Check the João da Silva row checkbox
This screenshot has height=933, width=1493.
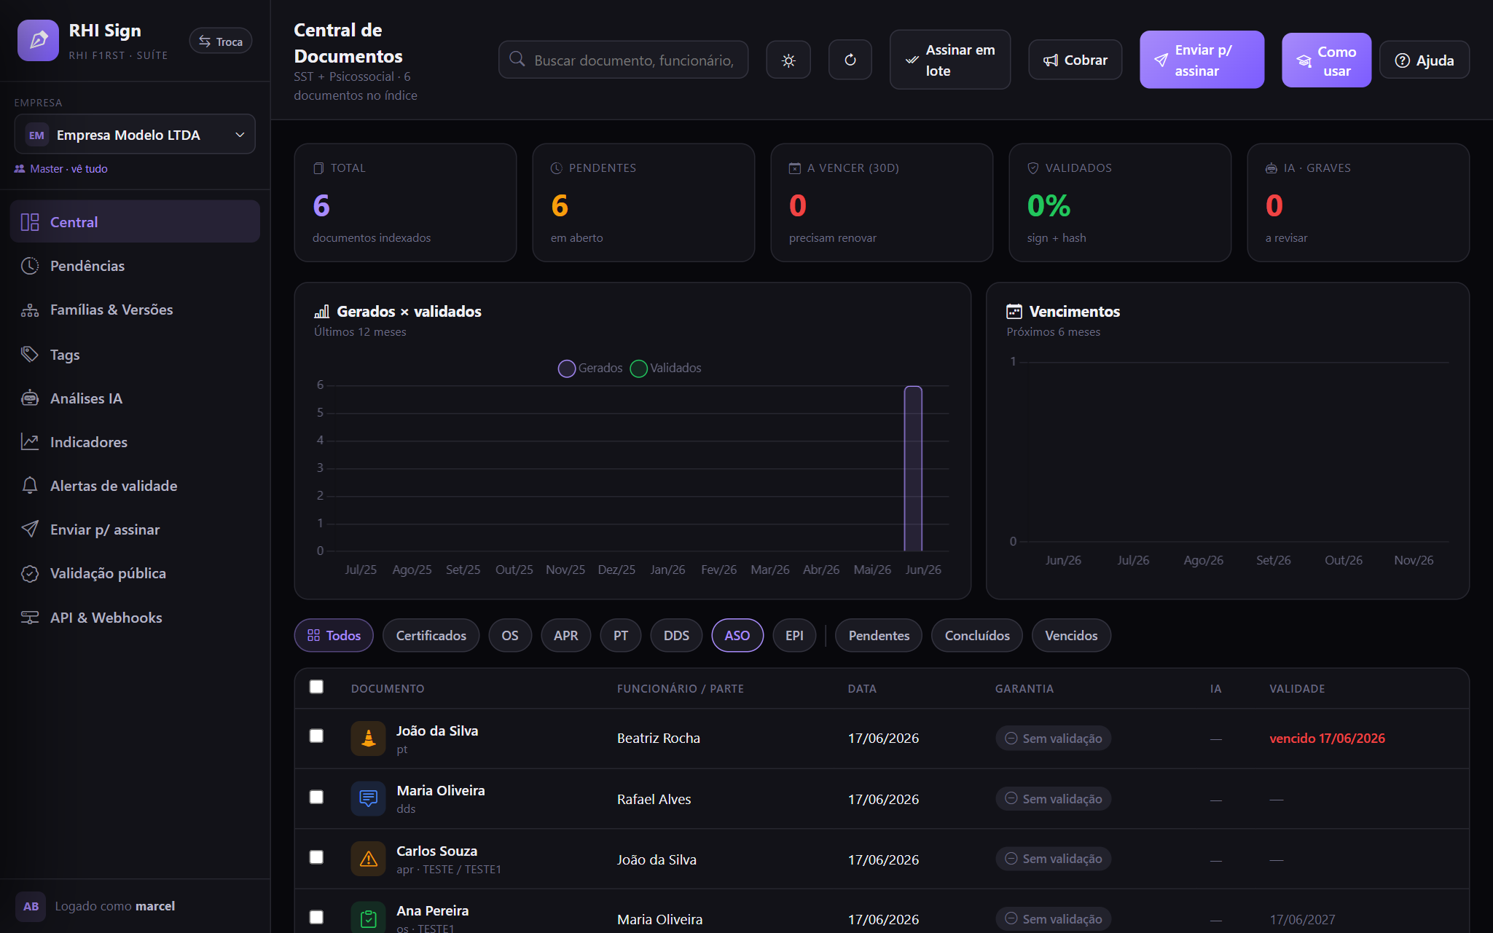pos(316,736)
